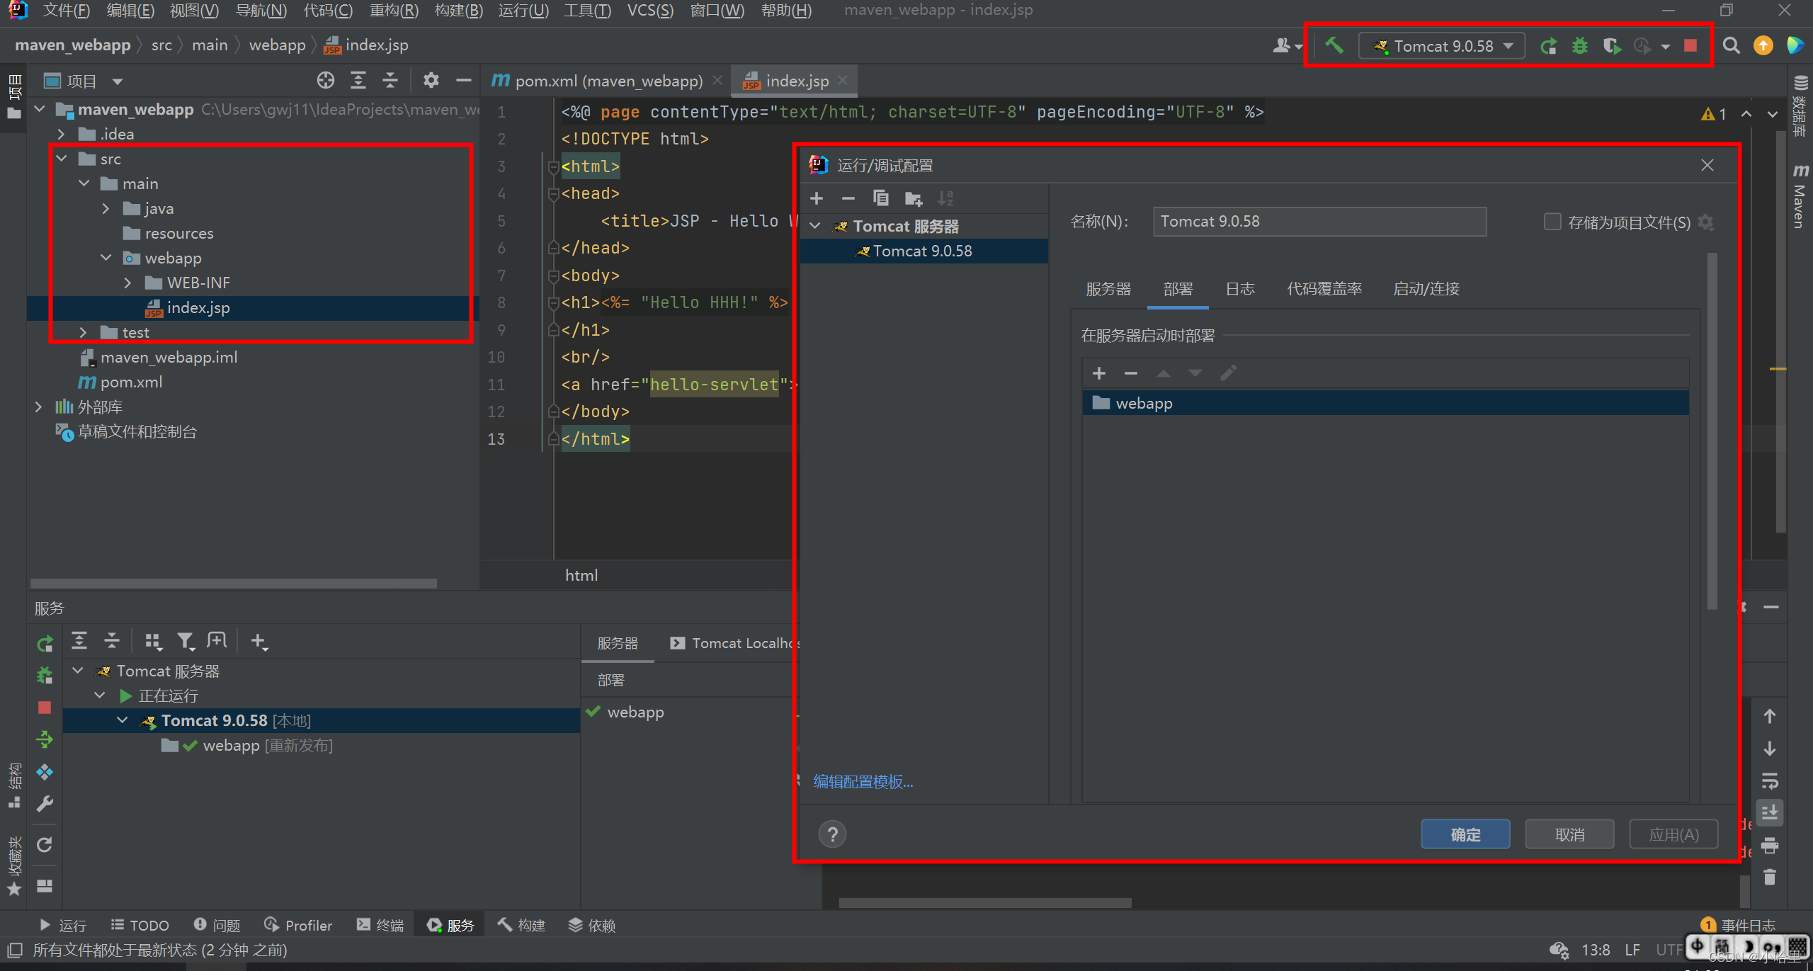1813x971 pixels.
Task: Open search everywhere magnifier icon
Action: 1731,46
